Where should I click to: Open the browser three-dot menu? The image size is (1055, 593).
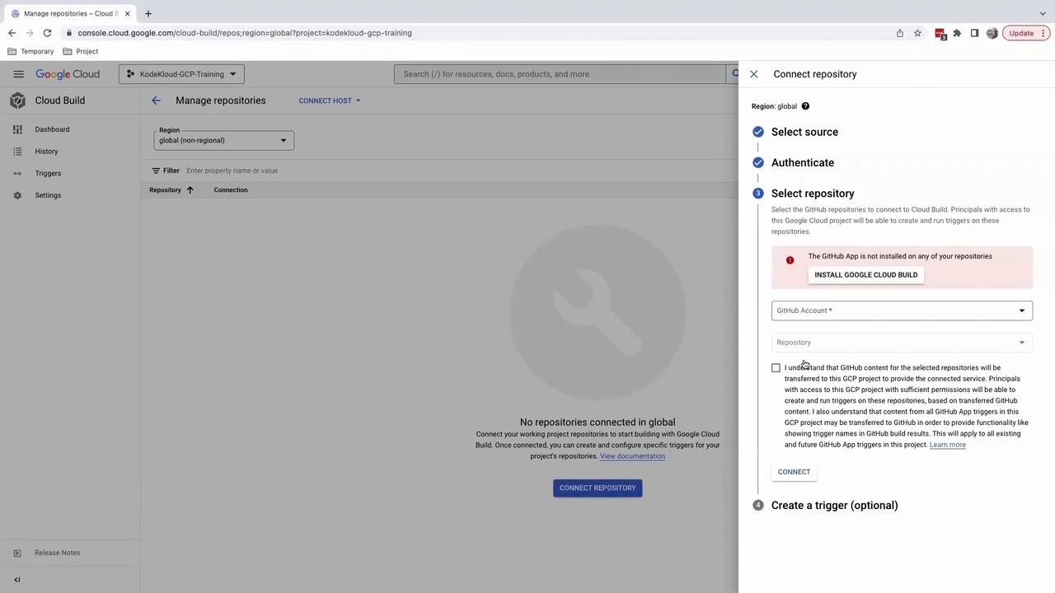tap(1043, 33)
